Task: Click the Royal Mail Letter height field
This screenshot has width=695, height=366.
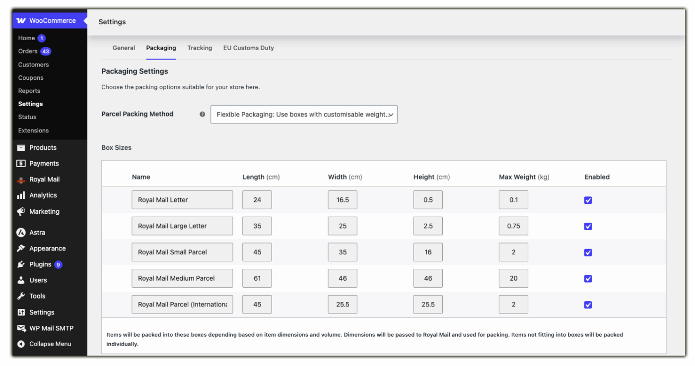Action: click(x=428, y=200)
